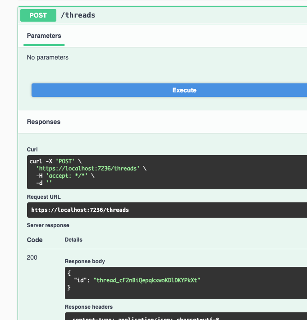Click the green POST method badge
This screenshot has width=307, height=320.
click(38, 15)
